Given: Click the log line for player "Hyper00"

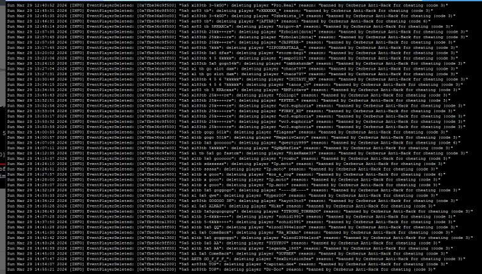Looking at the screenshot, I should pyautogui.click(x=223, y=196).
